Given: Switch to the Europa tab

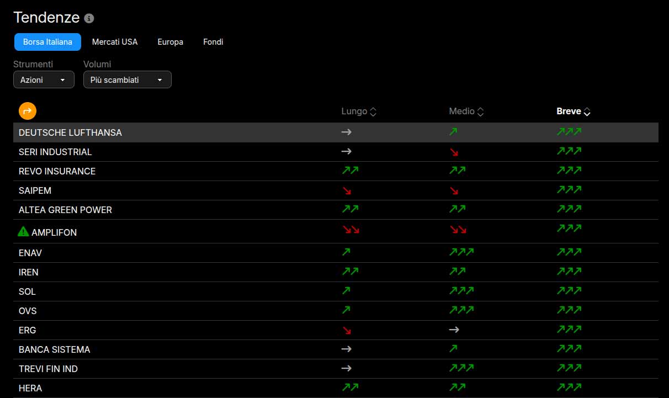Looking at the screenshot, I should click(170, 42).
